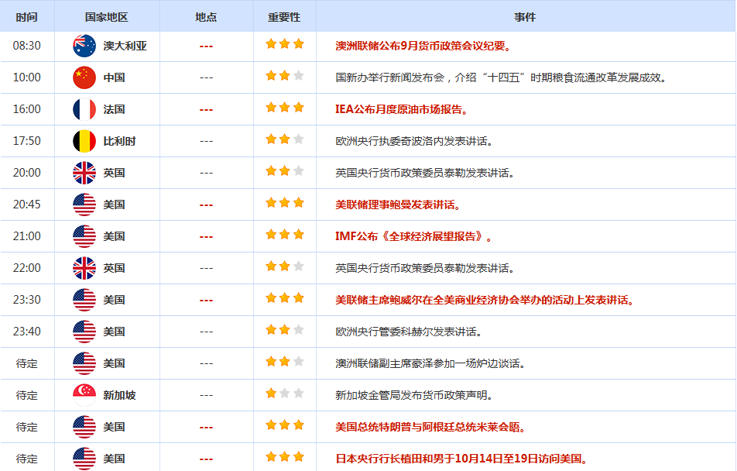Screen dimensions: 737x471
Task: Select the 国家地区 column header
Action: tap(107, 16)
